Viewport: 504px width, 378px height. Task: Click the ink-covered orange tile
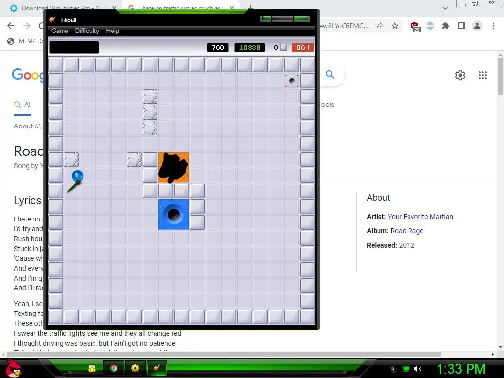174,167
